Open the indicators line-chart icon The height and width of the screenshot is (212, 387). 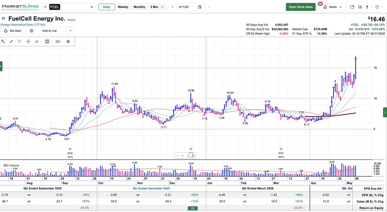click(37, 41)
